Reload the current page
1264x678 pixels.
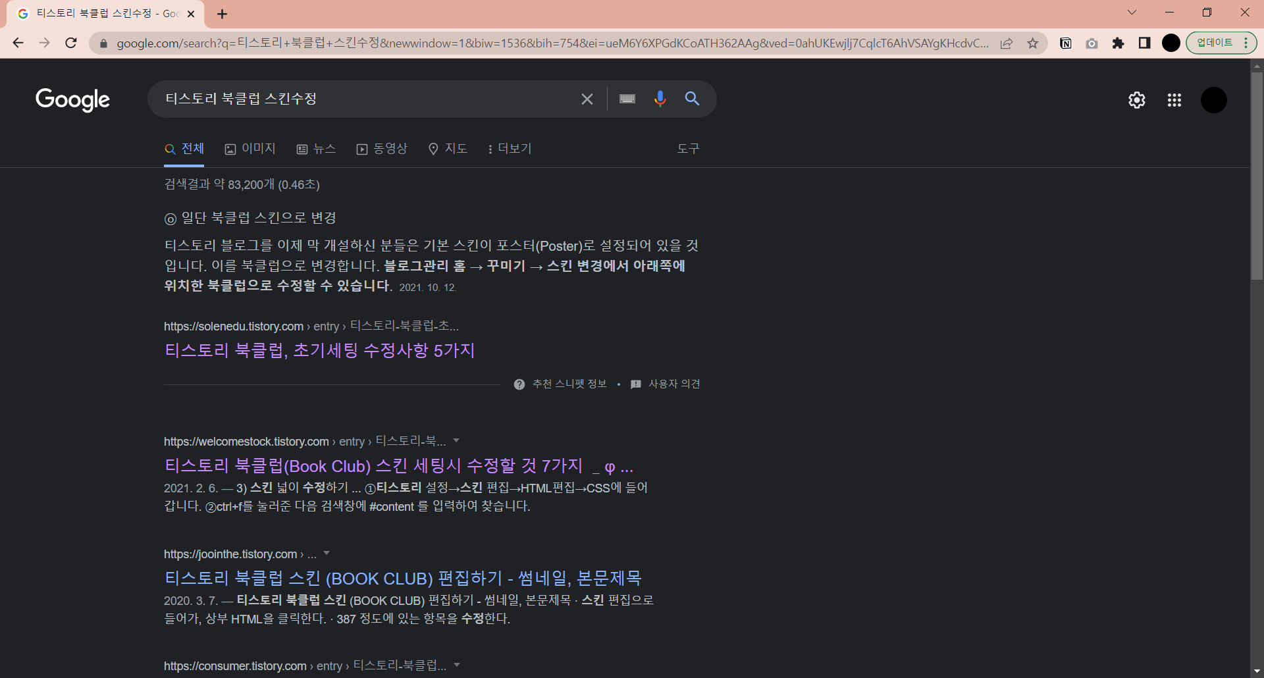tap(71, 43)
